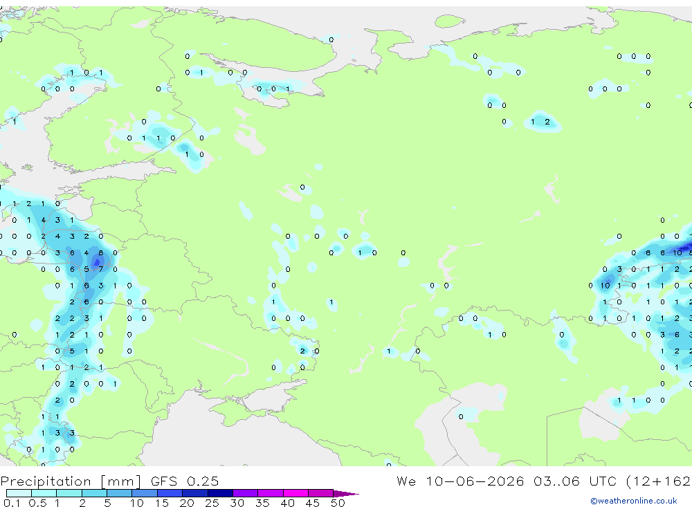This screenshot has width=692, height=507.
Task: Click the 20–25 mm legend color swatch
Action: coord(195,493)
